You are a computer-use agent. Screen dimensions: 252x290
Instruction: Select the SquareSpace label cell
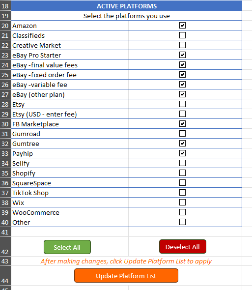point(70,183)
